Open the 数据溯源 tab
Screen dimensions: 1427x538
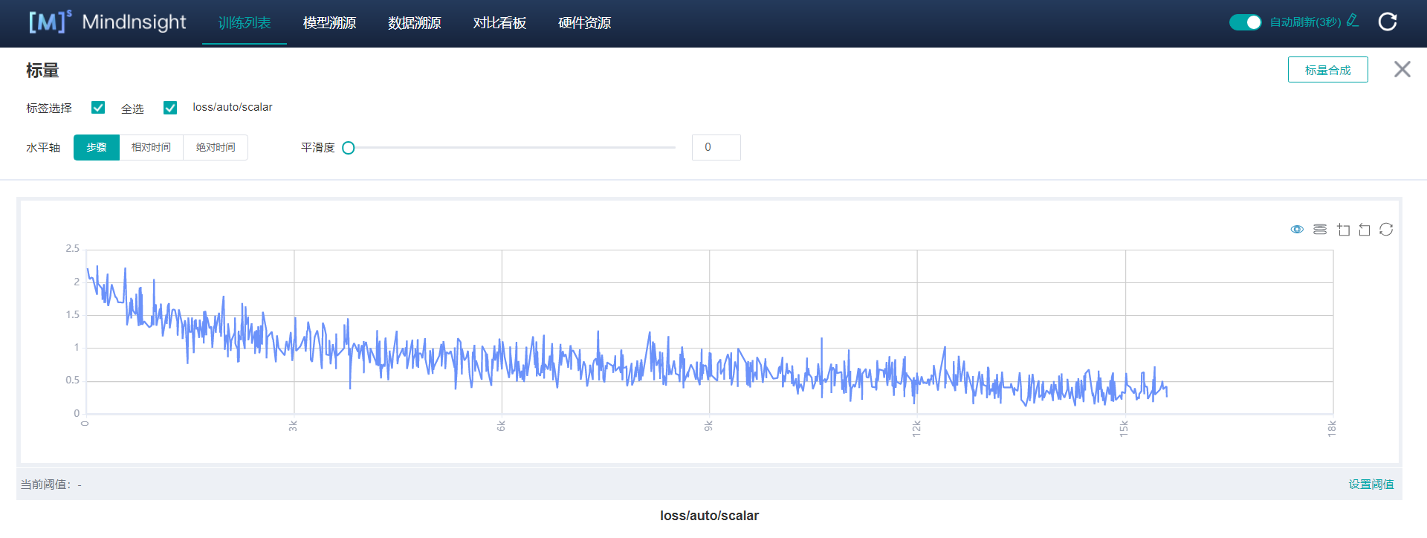pos(415,23)
